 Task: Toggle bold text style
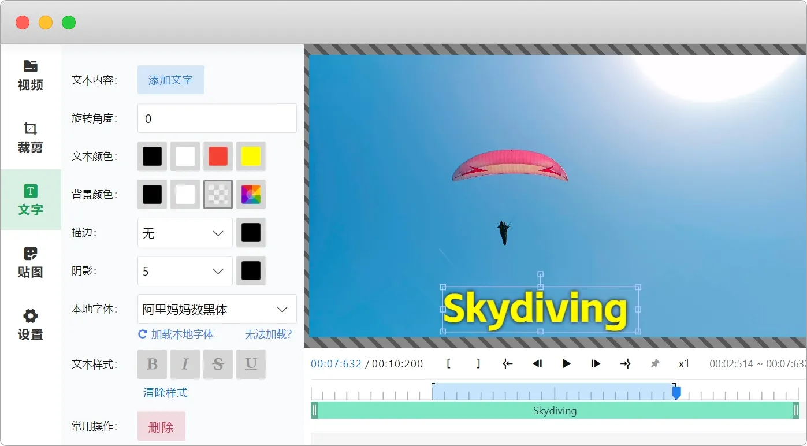pyautogui.click(x=153, y=364)
